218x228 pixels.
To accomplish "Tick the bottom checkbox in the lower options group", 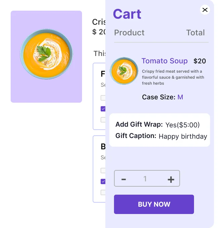I will tap(103, 192).
